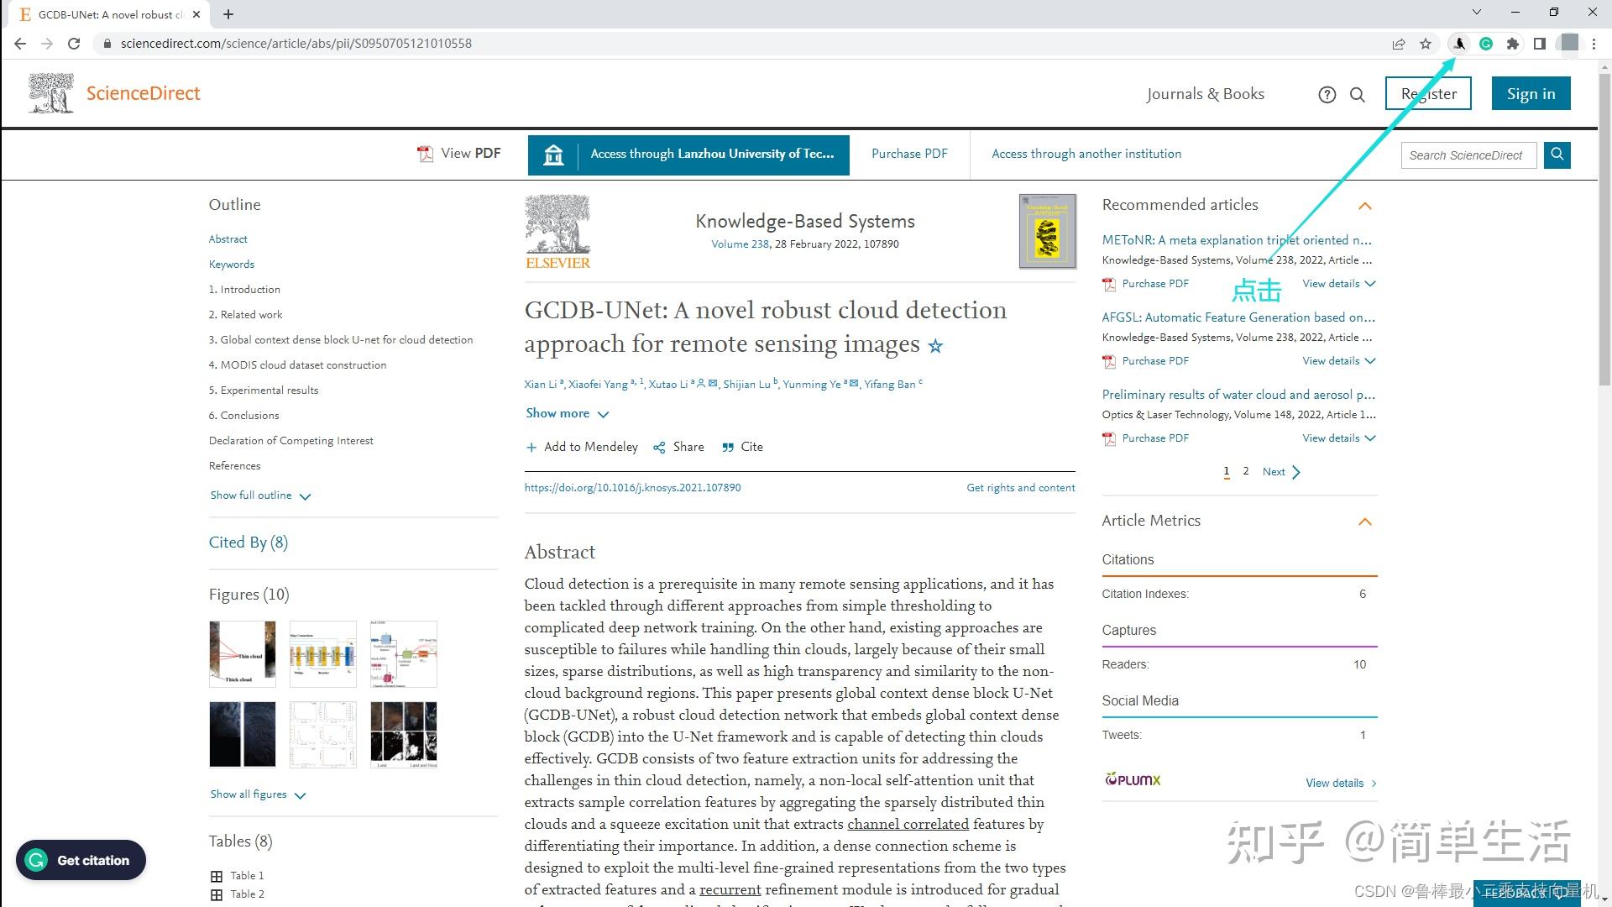Click the ScienceDirect help question mark icon

(x=1327, y=95)
